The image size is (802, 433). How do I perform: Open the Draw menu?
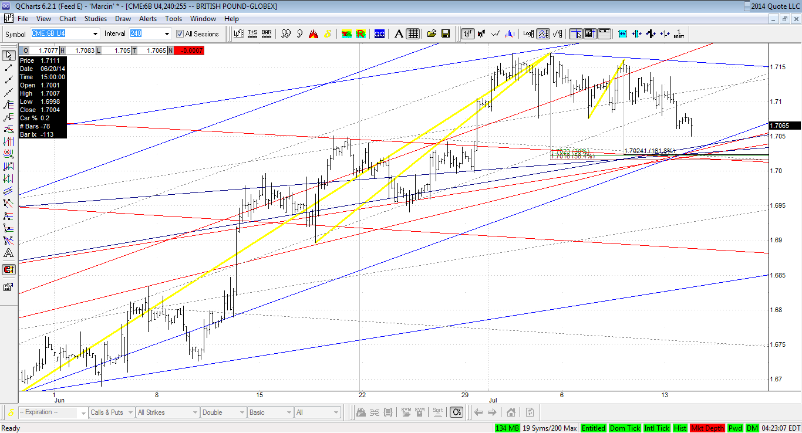[x=123, y=19]
